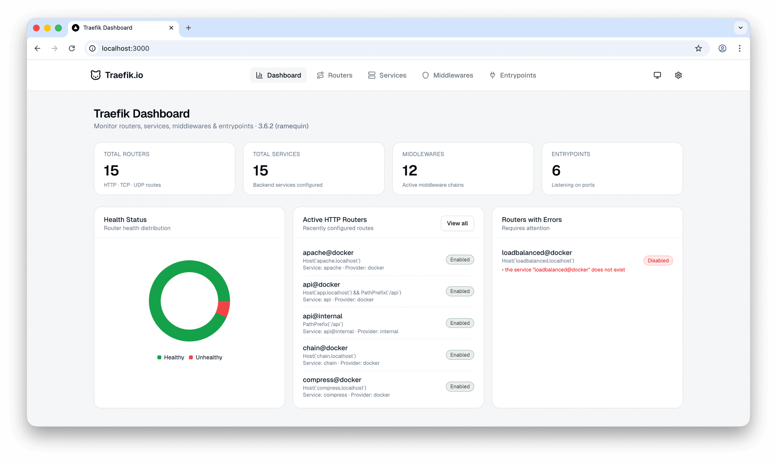Toggle the Enabled badge for api@internal
Screen dimensions: 777x462
459,323
